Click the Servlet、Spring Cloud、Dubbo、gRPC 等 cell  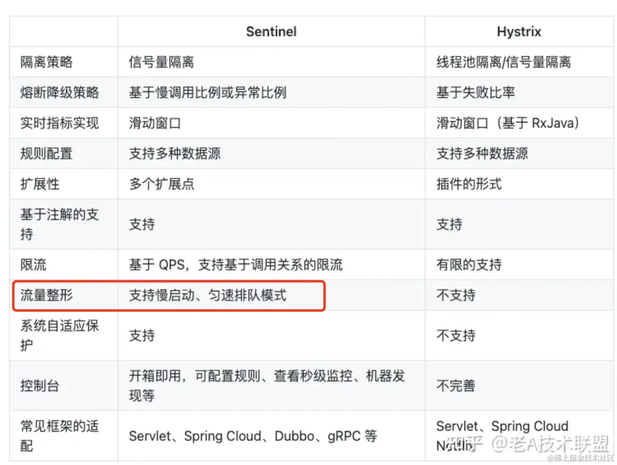click(x=271, y=436)
